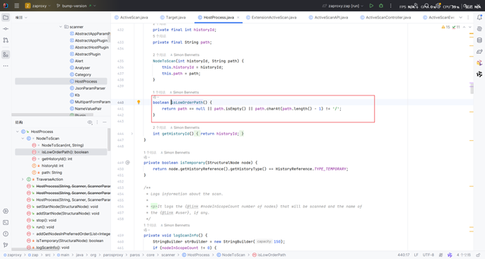Open the Git tool window icon
This screenshot has height=259, width=485.
[6, 245]
